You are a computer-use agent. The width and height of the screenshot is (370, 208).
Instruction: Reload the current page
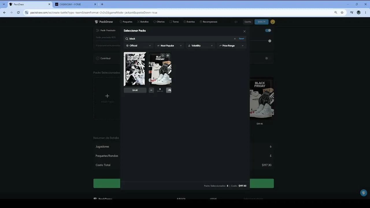[18, 12]
